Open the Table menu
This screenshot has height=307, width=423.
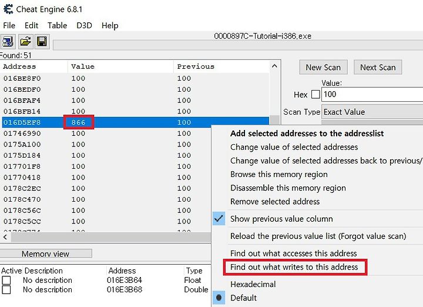[57, 25]
